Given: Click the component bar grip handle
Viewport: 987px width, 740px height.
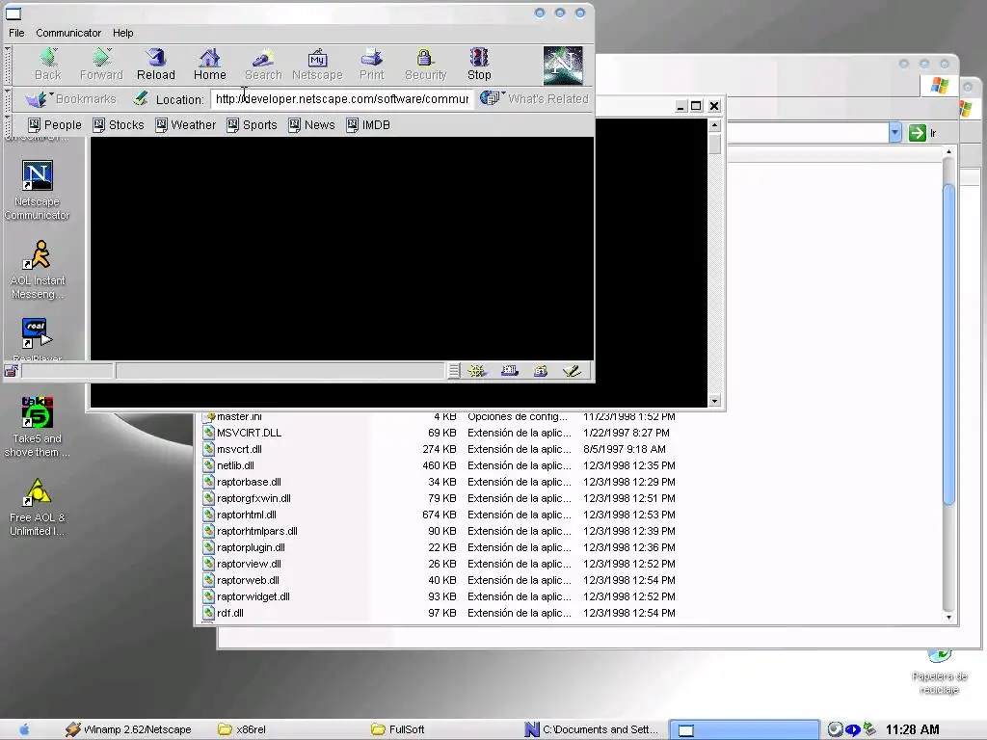Looking at the screenshot, I should point(454,371).
